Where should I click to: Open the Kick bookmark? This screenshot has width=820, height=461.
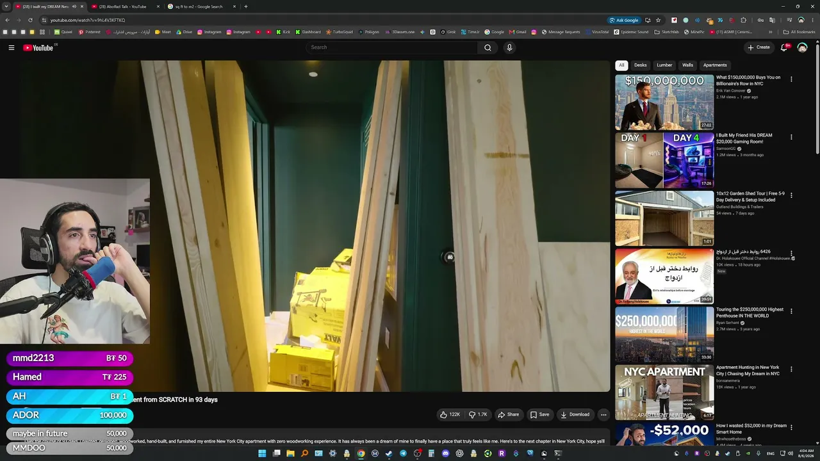pyautogui.click(x=283, y=32)
